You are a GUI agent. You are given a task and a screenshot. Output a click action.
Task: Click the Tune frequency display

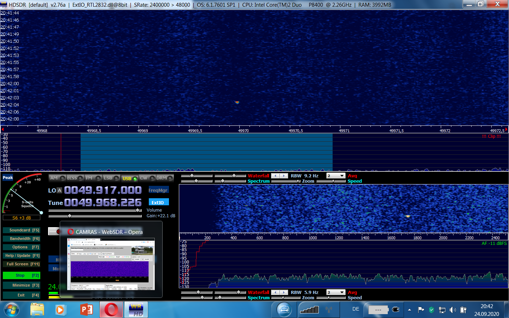click(103, 202)
